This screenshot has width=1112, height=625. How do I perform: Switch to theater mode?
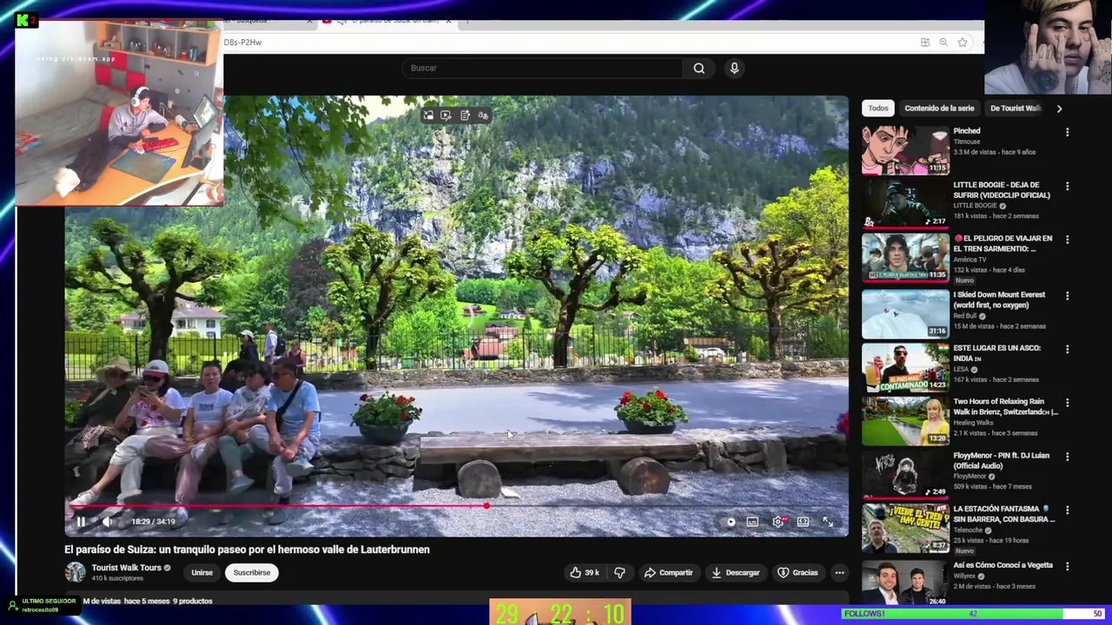pyautogui.click(x=803, y=522)
